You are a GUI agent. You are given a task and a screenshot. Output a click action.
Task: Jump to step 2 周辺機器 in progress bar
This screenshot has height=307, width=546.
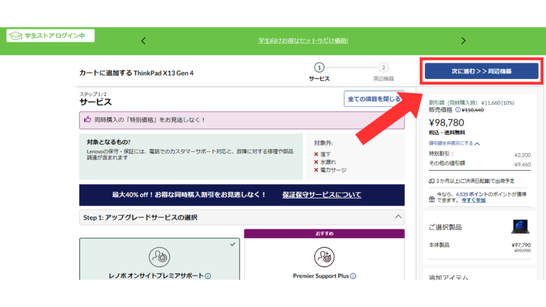(x=383, y=68)
